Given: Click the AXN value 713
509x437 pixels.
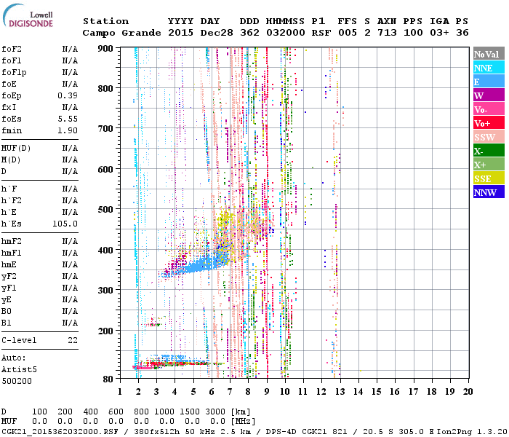Looking at the screenshot, I should (x=387, y=33).
